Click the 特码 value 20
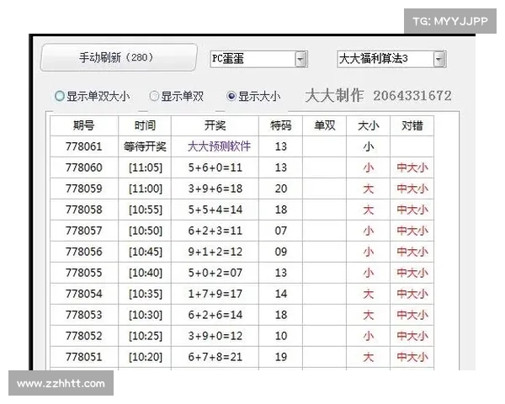This screenshot has width=505, height=404. point(281,189)
